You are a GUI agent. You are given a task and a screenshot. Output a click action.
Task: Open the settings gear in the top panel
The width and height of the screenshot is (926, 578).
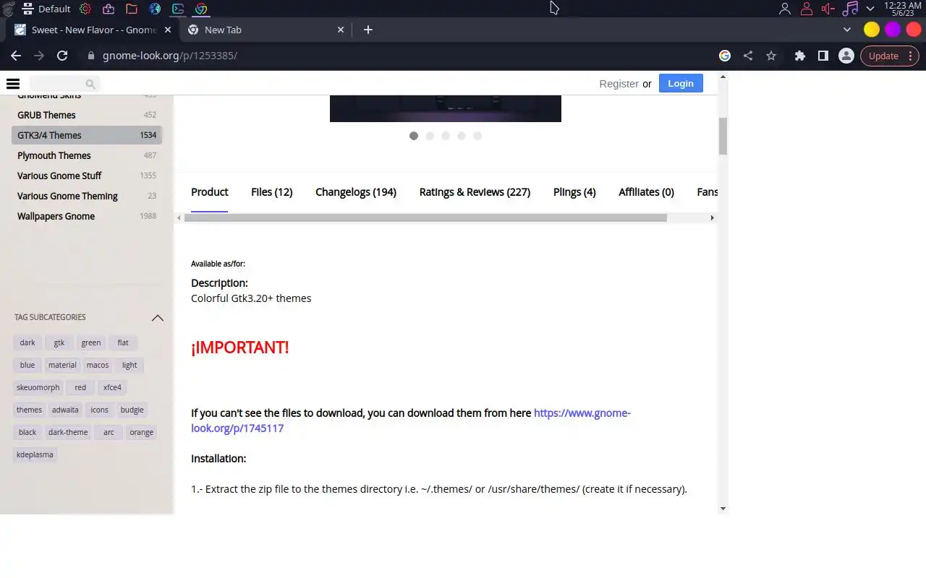tap(85, 9)
